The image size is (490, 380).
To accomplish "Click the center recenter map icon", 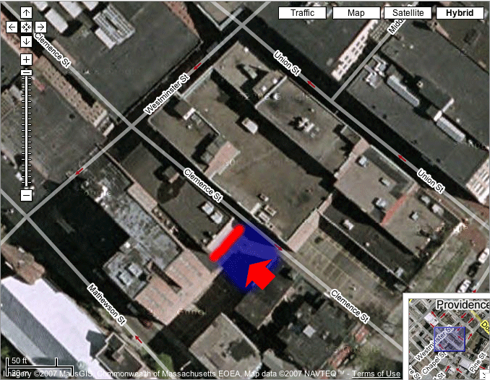I will point(26,27).
